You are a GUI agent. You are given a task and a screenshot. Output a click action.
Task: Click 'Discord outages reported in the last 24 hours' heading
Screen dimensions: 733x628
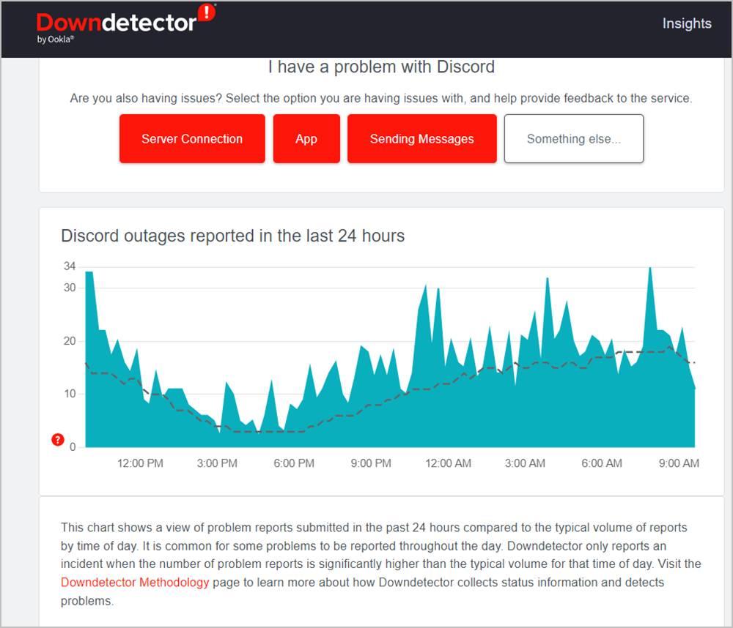pos(233,236)
